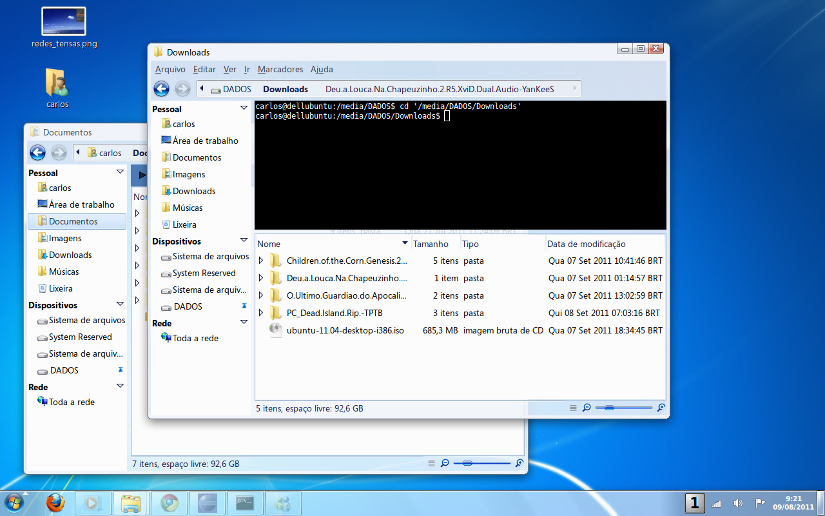Open System Reserved in Downloads window sidebar
The image size is (825, 516).
click(x=198, y=273)
